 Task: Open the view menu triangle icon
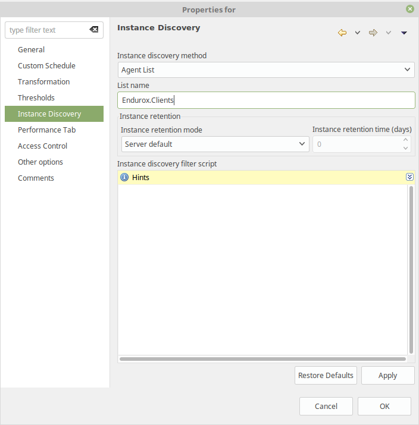(x=404, y=33)
